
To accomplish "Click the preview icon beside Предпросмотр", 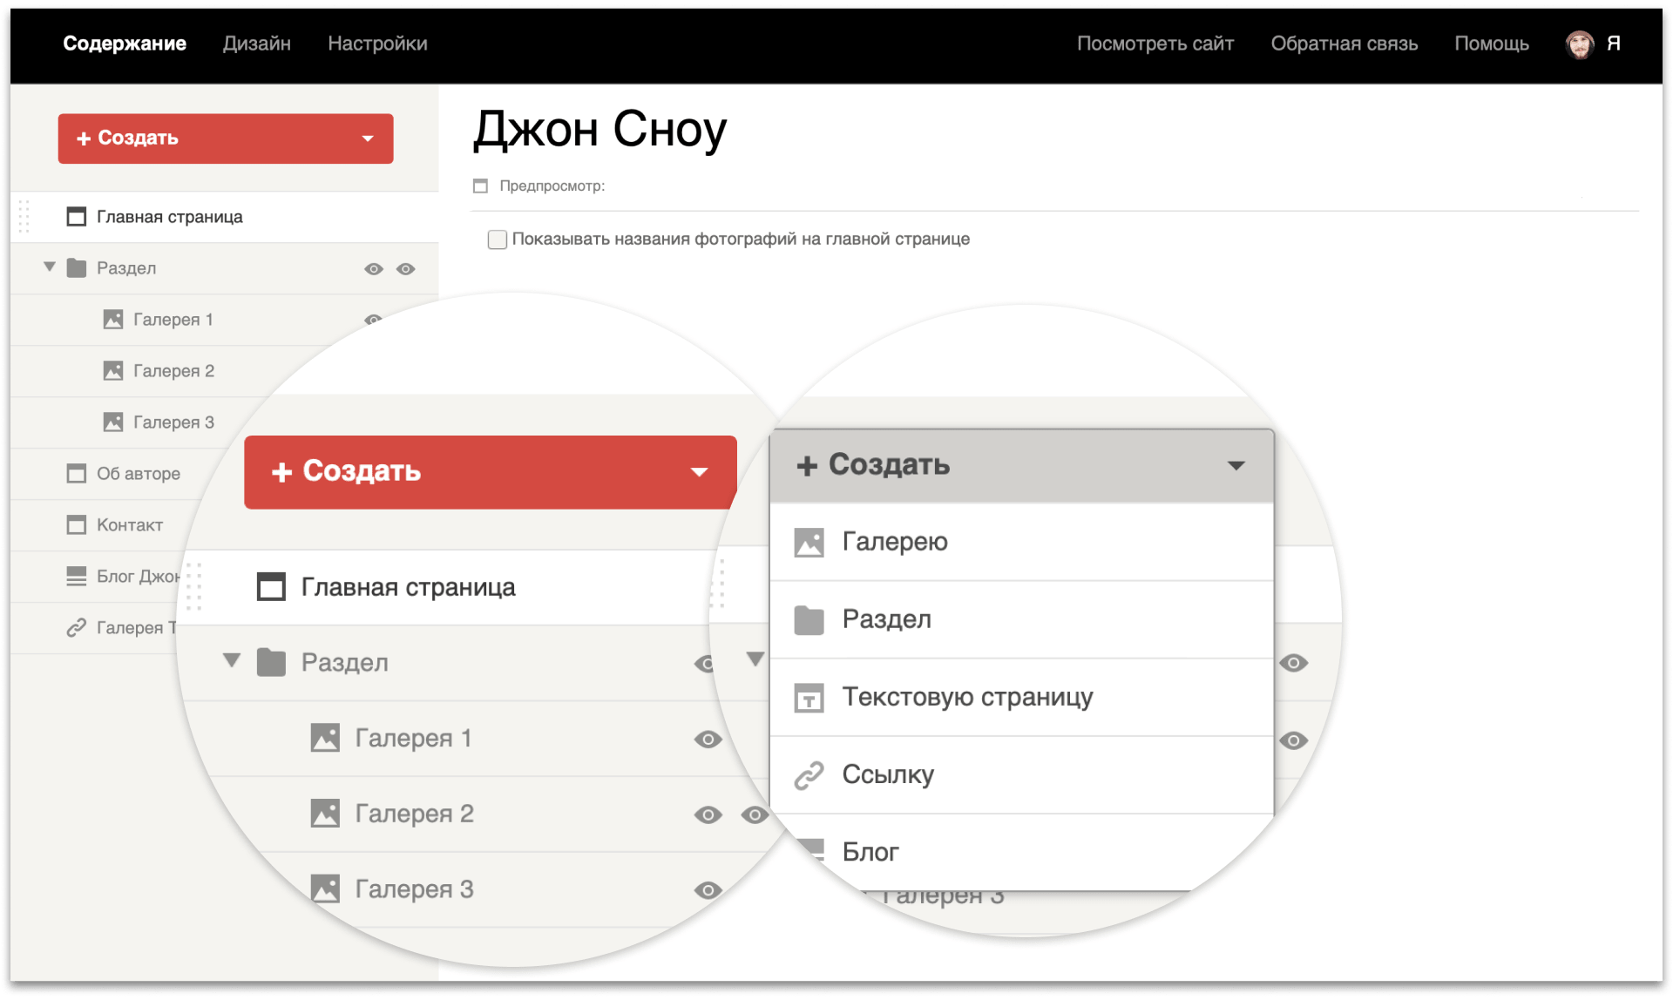I will [x=480, y=186].
